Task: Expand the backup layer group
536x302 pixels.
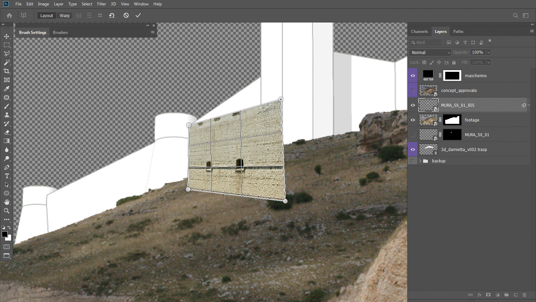Action: pos(420,161)
